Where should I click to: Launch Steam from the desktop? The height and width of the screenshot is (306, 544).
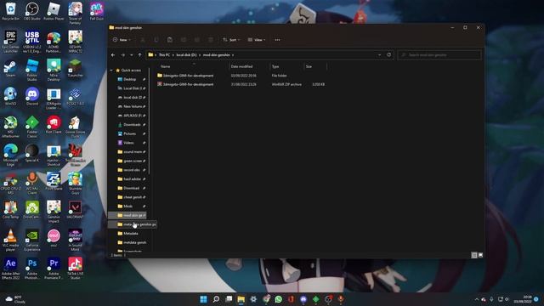pos(10,68)
